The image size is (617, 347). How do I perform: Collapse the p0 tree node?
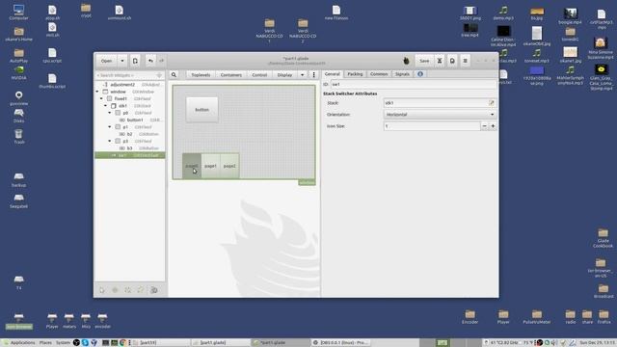pyautogui.click(x=110, y=113)
